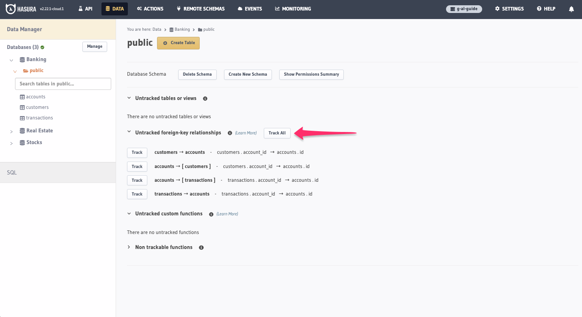The image size is (582, 317).
Task: Open the customers table from the sidebar
Action: coord(37,107)
